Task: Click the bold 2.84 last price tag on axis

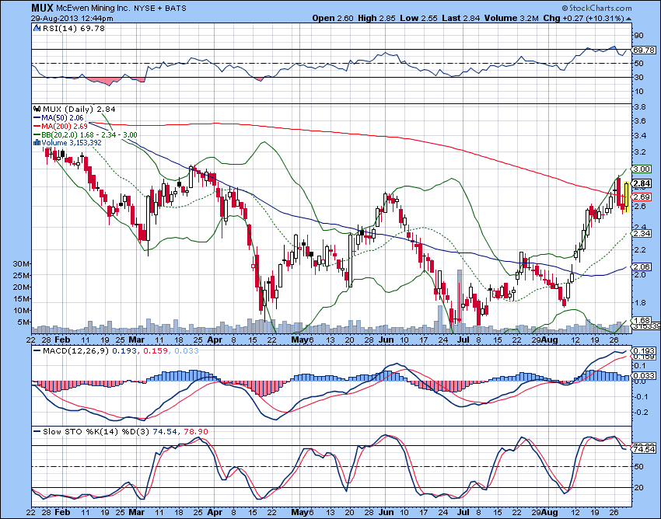Action: tap(642, 183)
